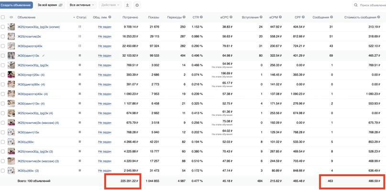This screenshot has width=386, height=190.
Task: Sort by the Потрачено column header
Action: tap(130, 17)
